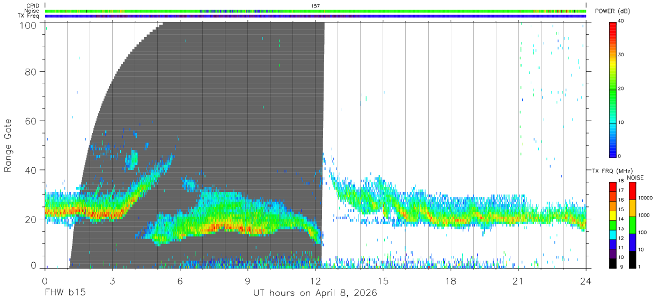Click the TX frequency scale value 9
The height and width of the screenshot is (304, 659).
click(x=623, y=266)
